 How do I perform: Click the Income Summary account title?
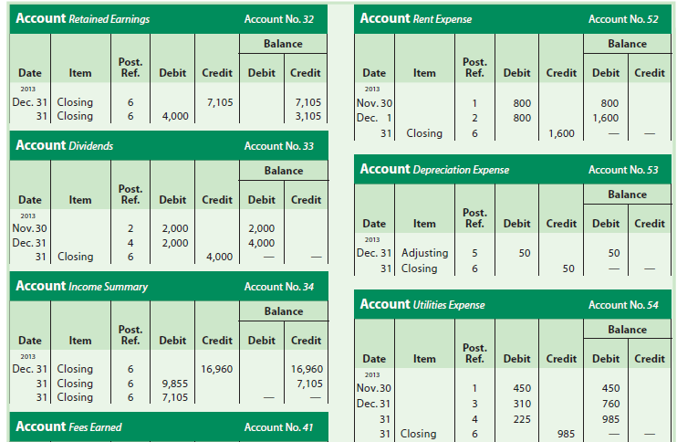click(82, 287)
